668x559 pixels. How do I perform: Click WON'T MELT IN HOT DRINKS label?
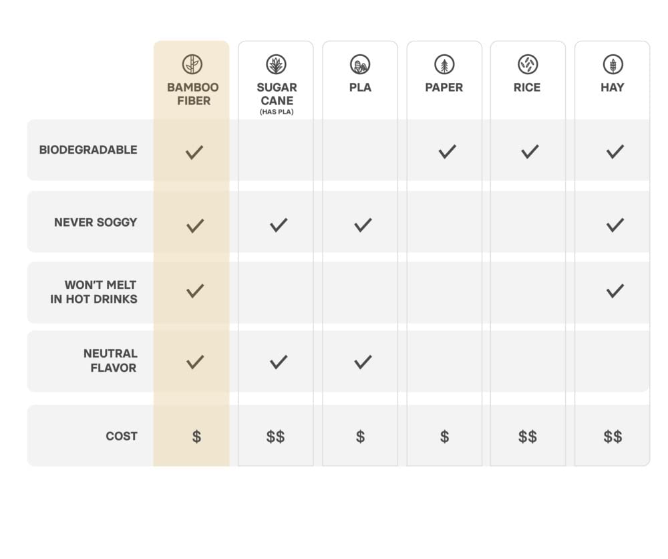[94, 292]
